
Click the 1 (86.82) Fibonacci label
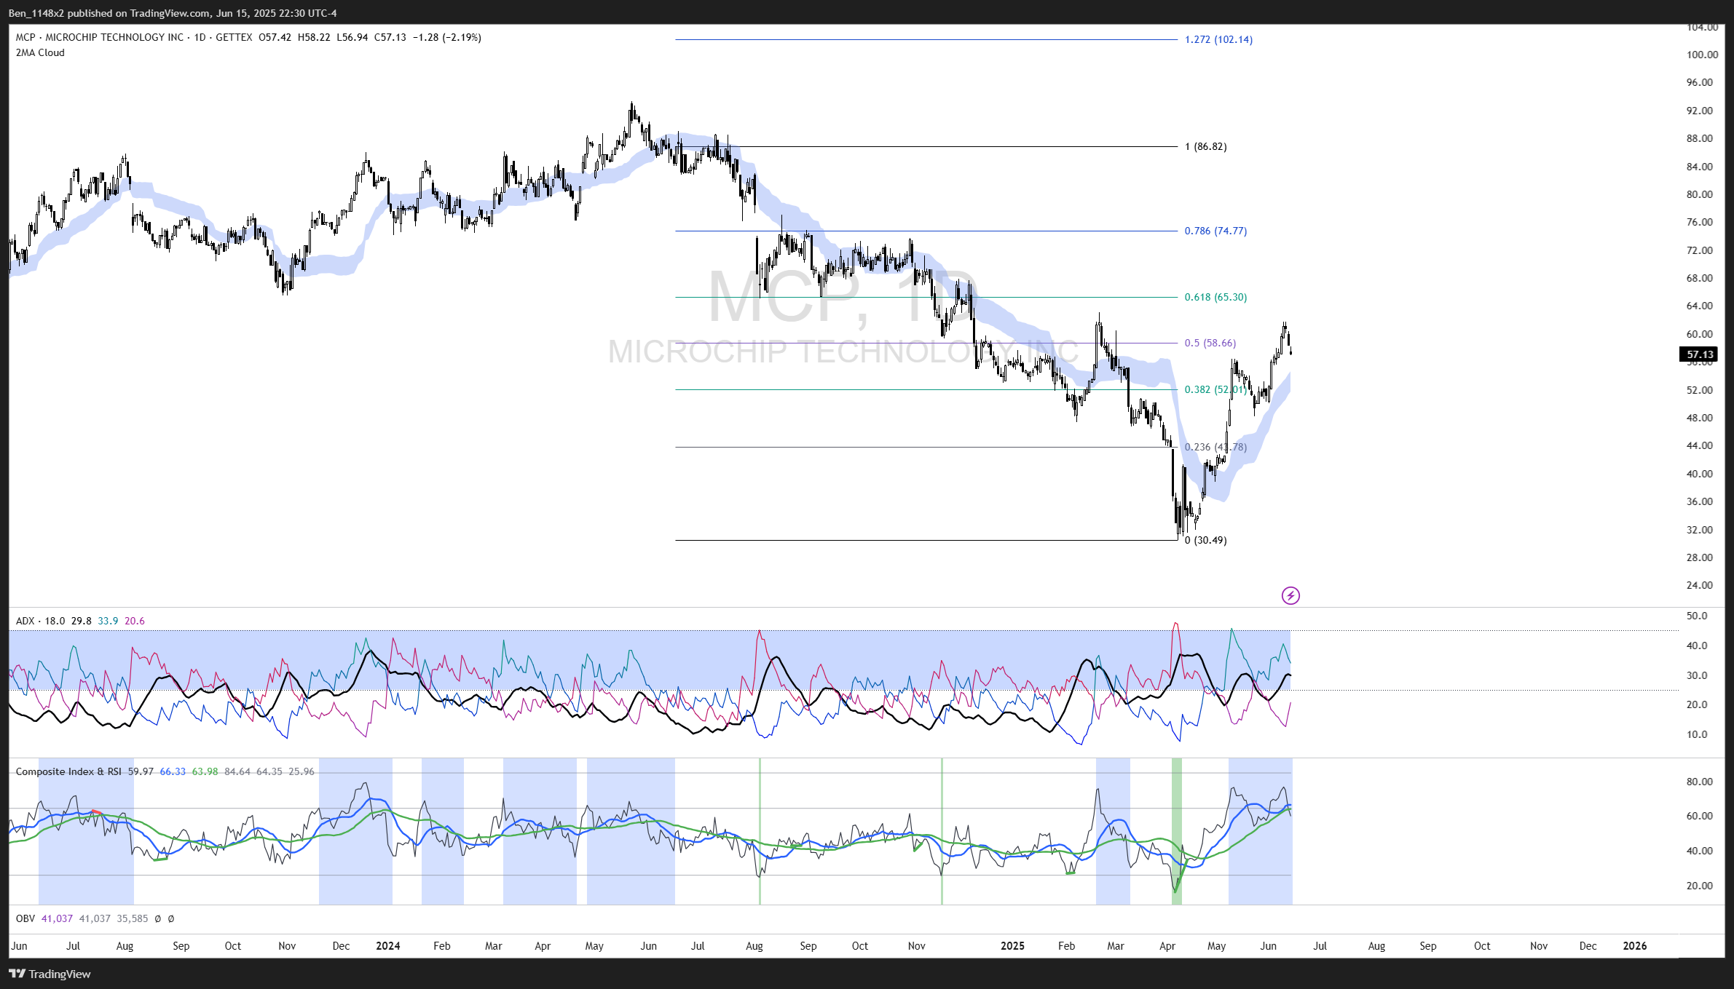click(x=1205, y=146)
